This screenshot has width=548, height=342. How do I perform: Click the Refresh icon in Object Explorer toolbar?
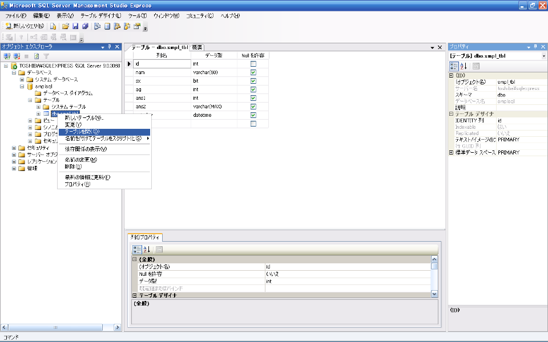(x=37, y=56)
